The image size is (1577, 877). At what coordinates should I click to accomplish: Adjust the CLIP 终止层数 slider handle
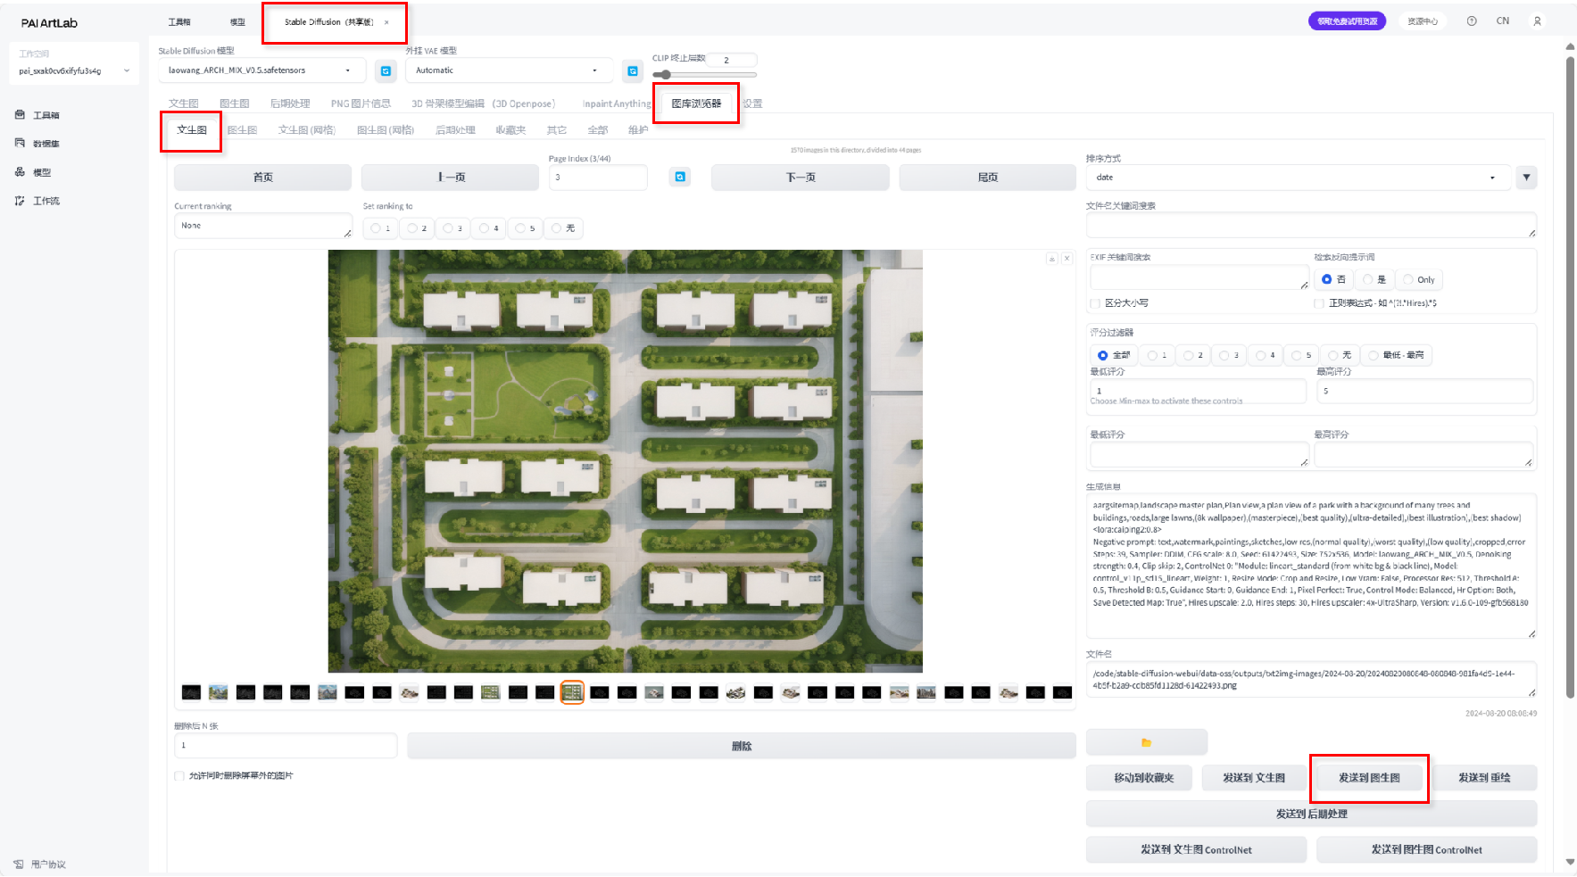665,75
